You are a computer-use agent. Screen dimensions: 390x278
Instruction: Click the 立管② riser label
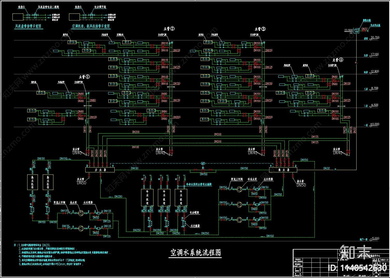[169, 29]
